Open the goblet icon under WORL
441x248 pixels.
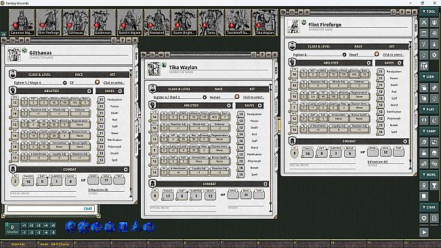tap(434, 185)
